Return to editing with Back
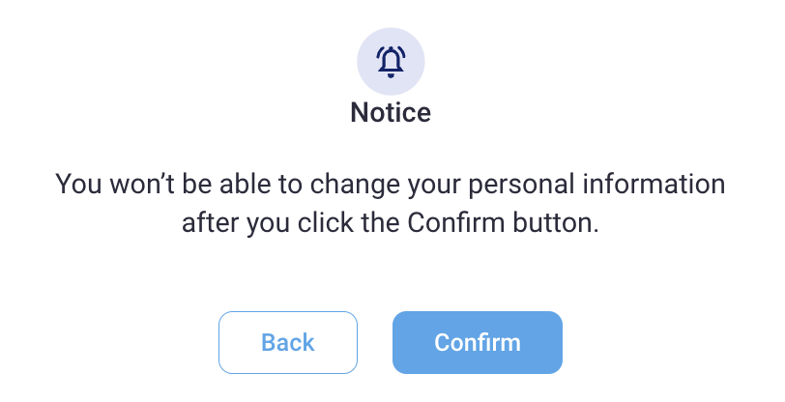Viewport: 785px width, 402px height. [x=288, y=342]
